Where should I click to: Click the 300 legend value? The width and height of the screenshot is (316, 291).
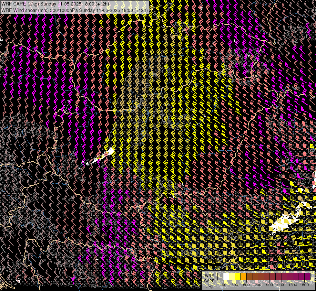click(x=235, y=285)
